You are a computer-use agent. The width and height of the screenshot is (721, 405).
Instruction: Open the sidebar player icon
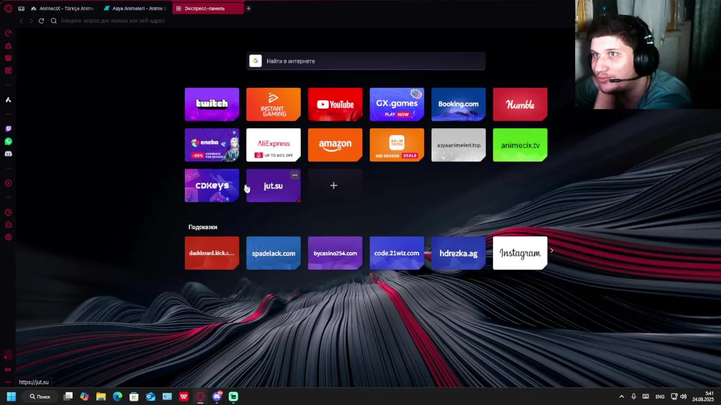(8, 183)
